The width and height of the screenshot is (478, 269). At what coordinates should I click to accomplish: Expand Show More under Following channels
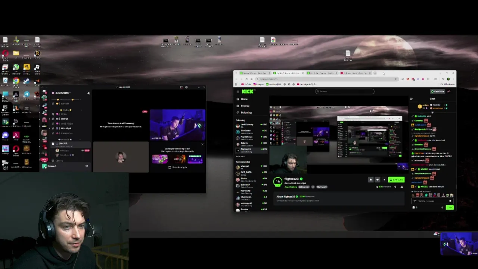(x=240, y=156)
